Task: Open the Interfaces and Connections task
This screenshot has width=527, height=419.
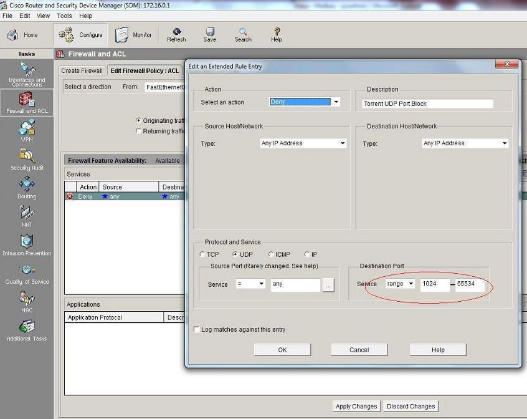Action: [27, 74]
